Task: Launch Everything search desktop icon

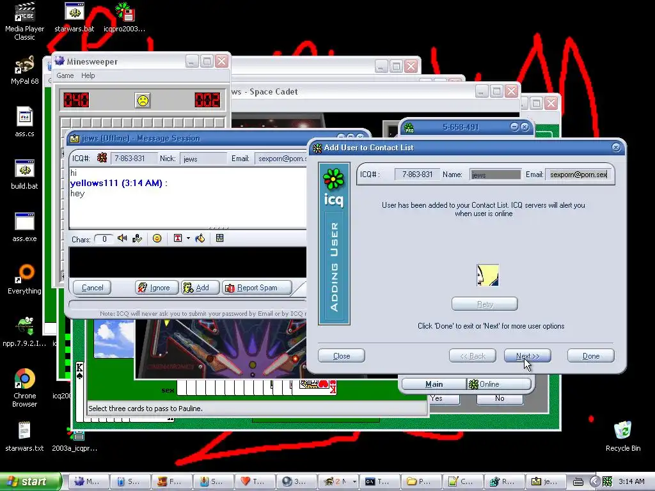Action: [x=24, y=280]
